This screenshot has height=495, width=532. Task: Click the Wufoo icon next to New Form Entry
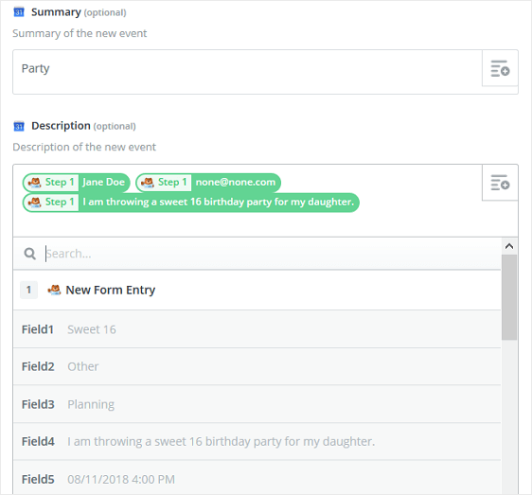(x=54, y=290)
